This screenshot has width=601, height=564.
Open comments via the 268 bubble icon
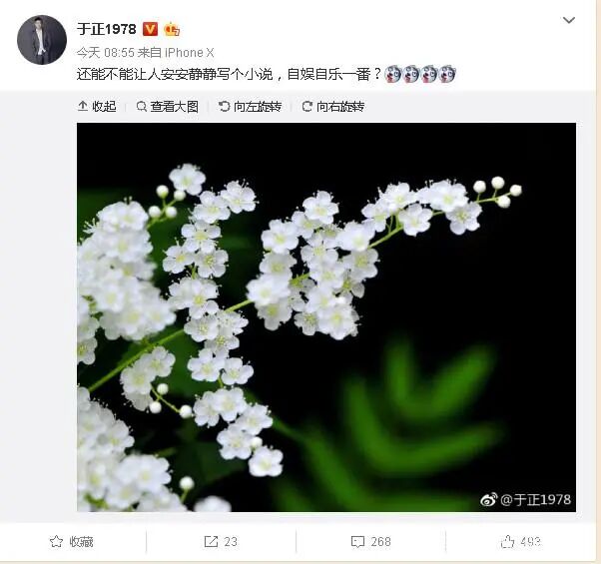[370, 541]
